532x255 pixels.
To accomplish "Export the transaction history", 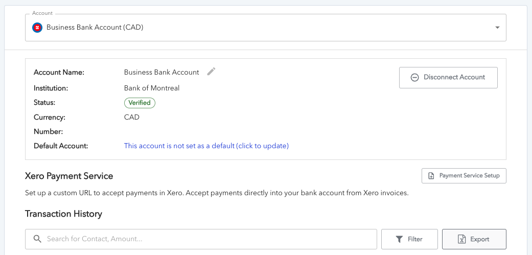I will tap(474, 239).
